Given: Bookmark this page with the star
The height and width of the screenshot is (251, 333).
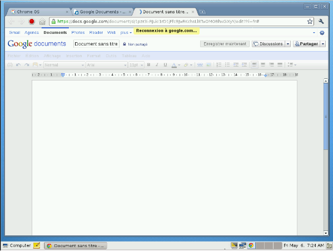Looking at the screenshot, I should (x=310, y=22).
